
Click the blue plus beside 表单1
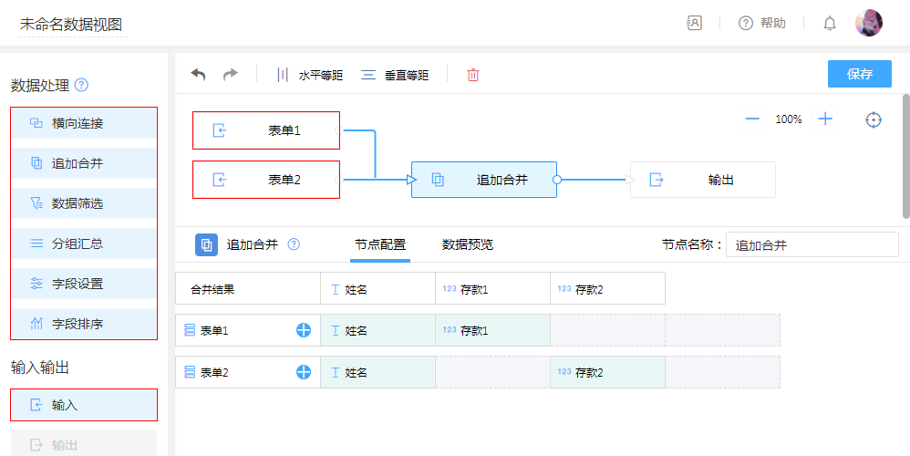click(x=304, y=330)
